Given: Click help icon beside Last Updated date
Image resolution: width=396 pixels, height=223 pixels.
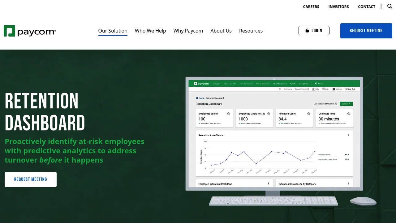Looking at the screenshot, I should click(x=336, y=104).
